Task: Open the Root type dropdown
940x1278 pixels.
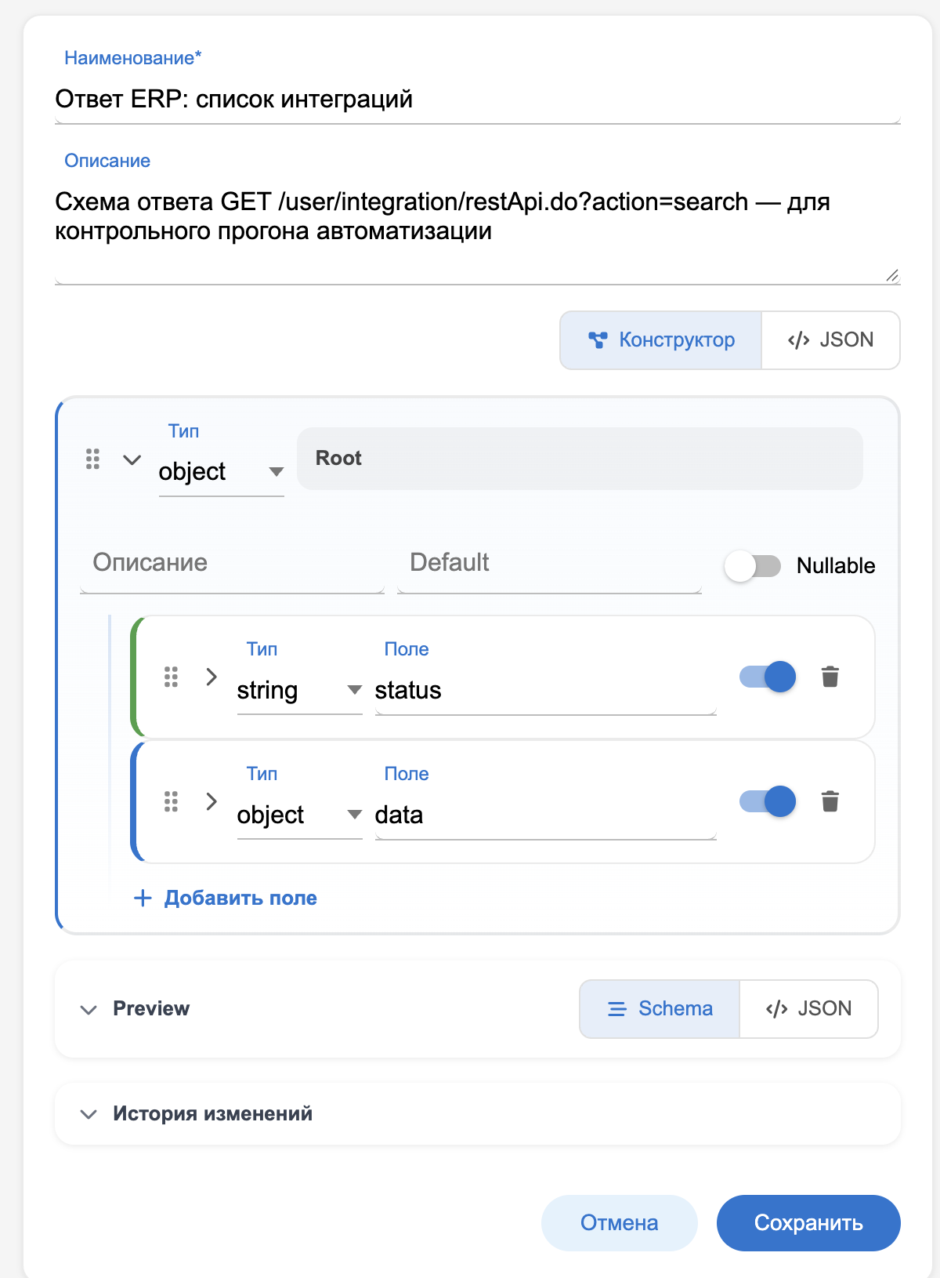Action: tap(221, 471)
